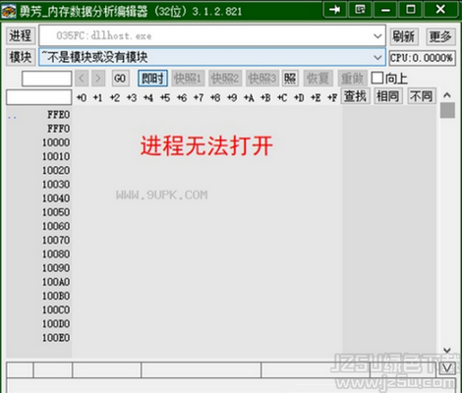
Task: Click the 相同 same button
Action: pos(388,96)
